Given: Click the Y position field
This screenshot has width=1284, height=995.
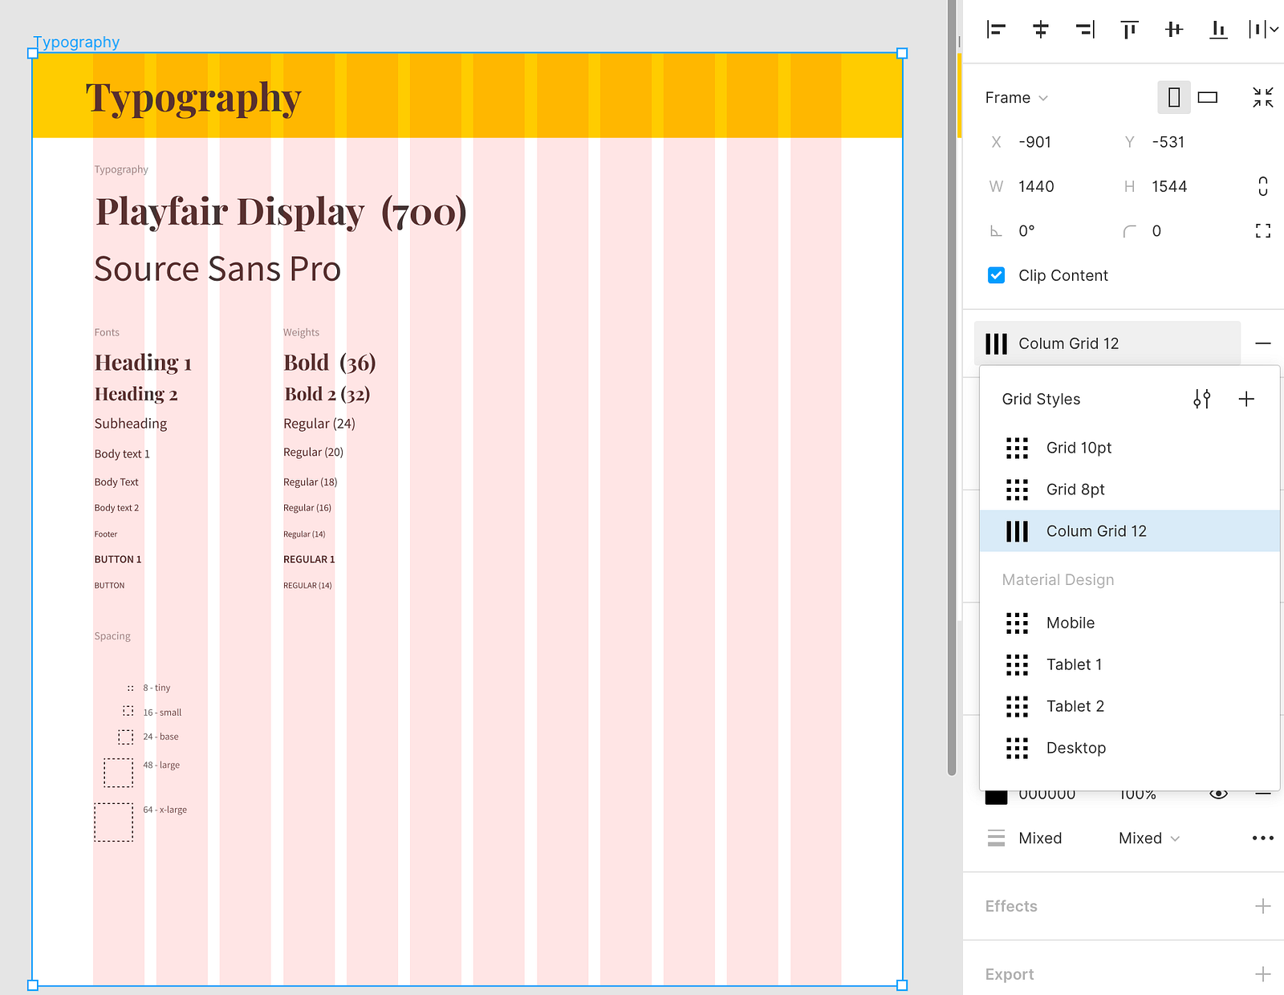Looking at the screenshot, I should point(1168,142).
